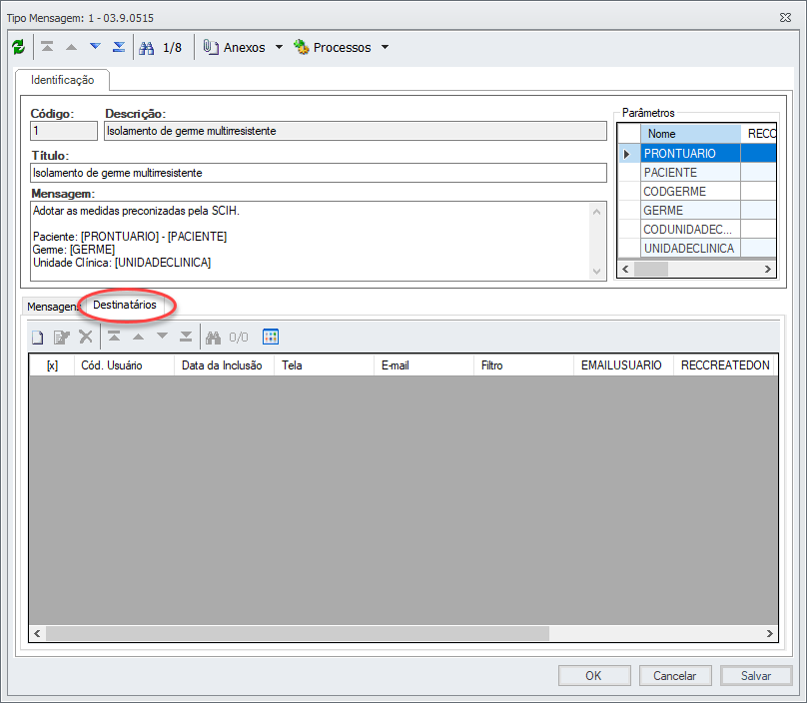Screen dimensions: 807x703
Task: Go to previous recipient in grid toolbar
Action: click(x=138, y=338)
